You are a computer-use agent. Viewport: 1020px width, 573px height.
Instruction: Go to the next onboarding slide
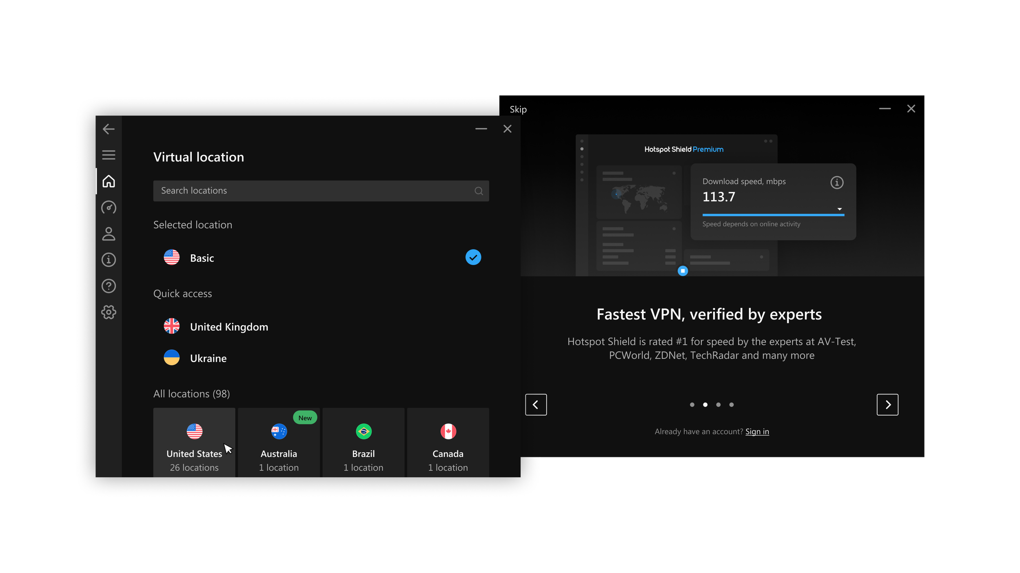887,405
